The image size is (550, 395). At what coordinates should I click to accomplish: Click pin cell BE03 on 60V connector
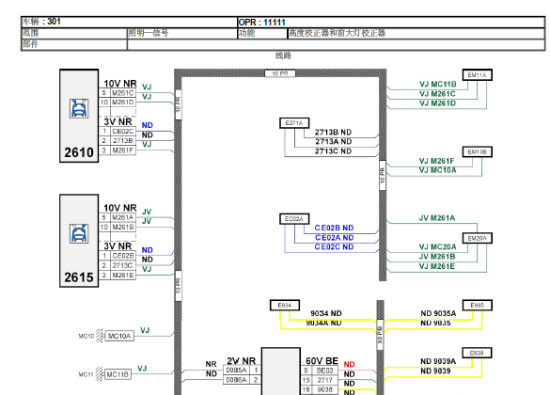point(324,371)
